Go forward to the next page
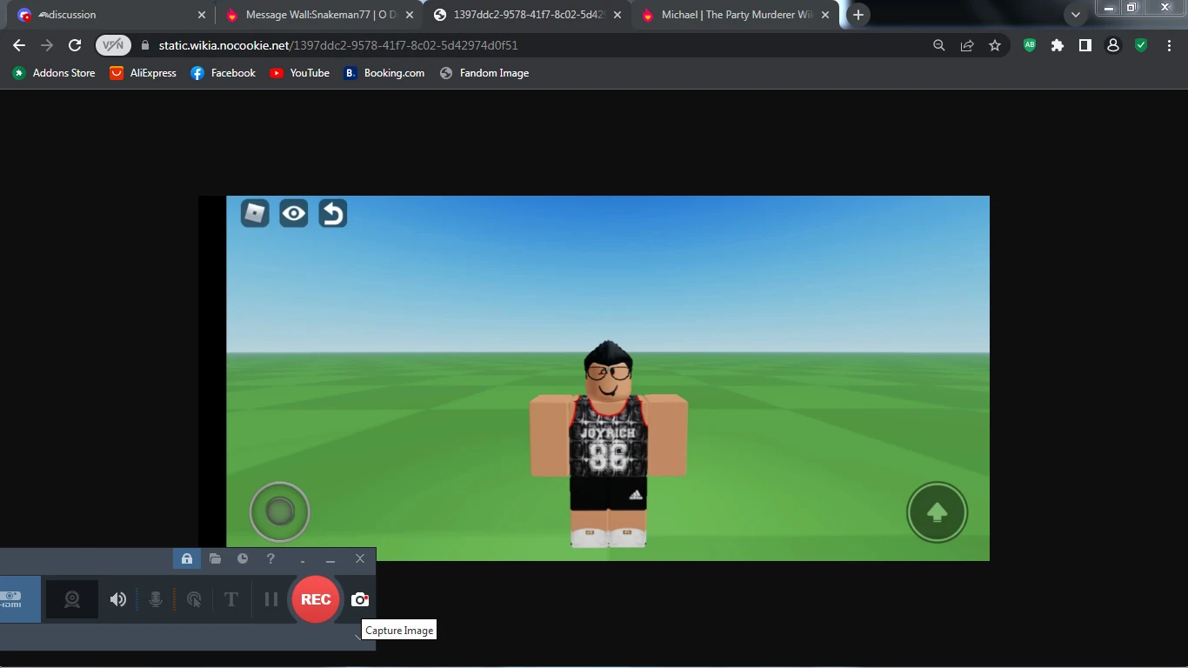 pyautogui.click(x=47, y=45)
